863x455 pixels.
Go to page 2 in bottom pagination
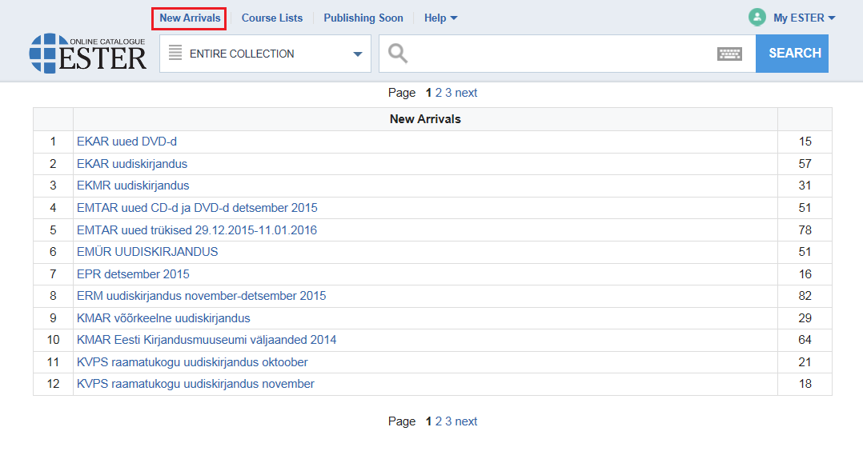(439, 421)
